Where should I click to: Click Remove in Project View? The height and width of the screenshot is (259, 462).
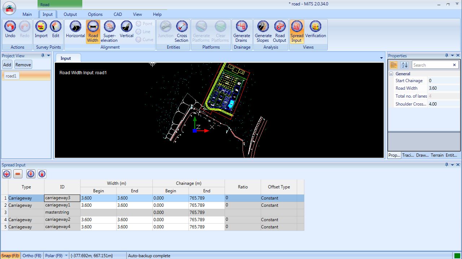click(23, 65)
